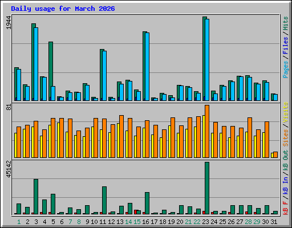
Task: Click day 16 on the x-axis
Action: (x=145, y=222)
